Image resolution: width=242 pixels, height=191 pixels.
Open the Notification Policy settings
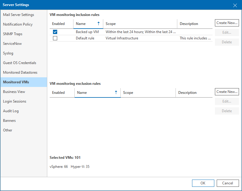(18, 24)
